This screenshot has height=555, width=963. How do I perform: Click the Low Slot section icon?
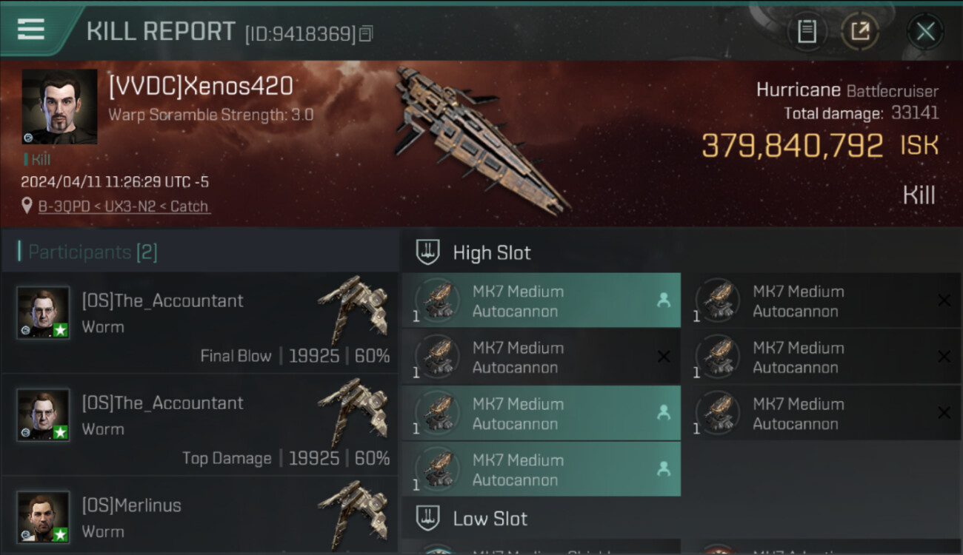(x=428, y=518)
